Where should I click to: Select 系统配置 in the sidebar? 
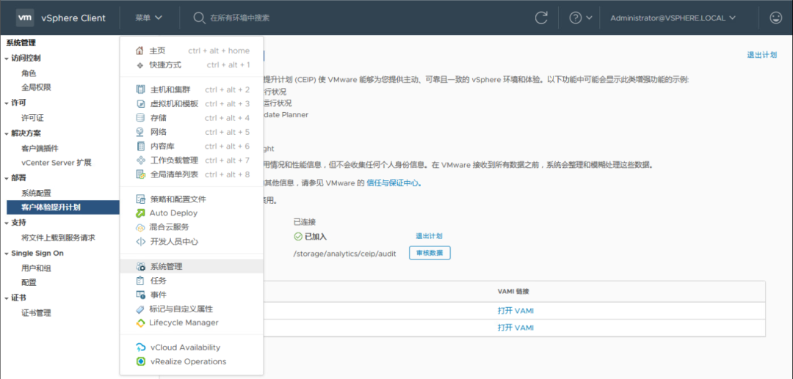coord(37,193)
